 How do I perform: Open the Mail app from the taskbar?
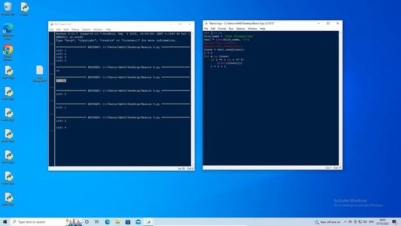click(138, 222)
